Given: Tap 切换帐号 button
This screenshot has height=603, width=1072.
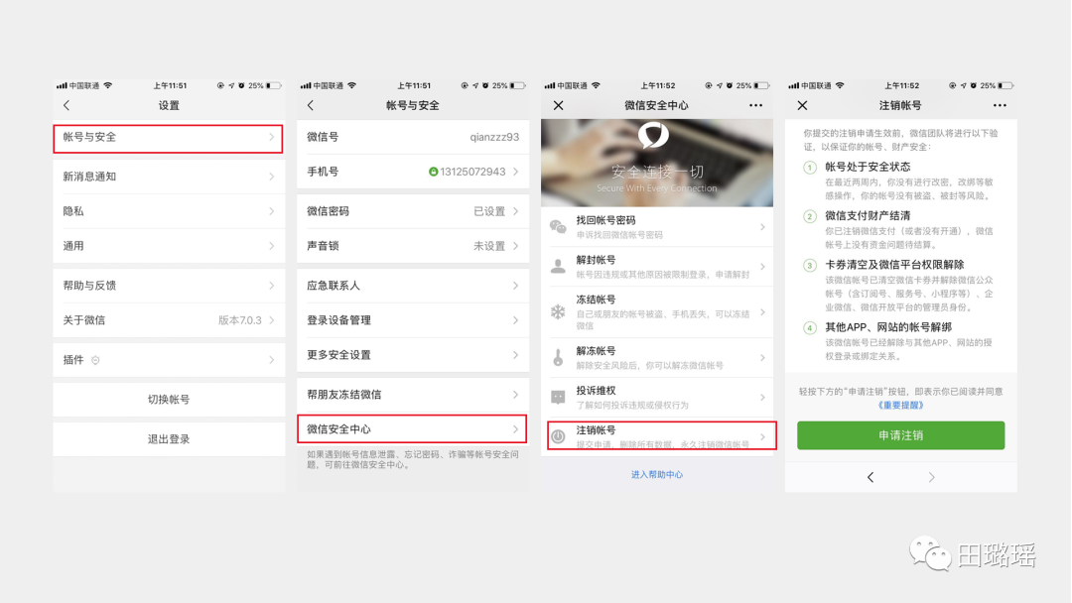Looking at the screenshot, I should coord(168,400).
